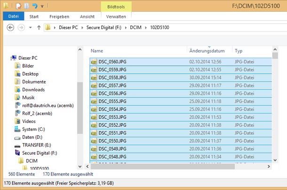Click the New folder icon in quick access toolbar
Image resolution: width=287 pixels, height=190 pixels.
(x=26, y=6)
